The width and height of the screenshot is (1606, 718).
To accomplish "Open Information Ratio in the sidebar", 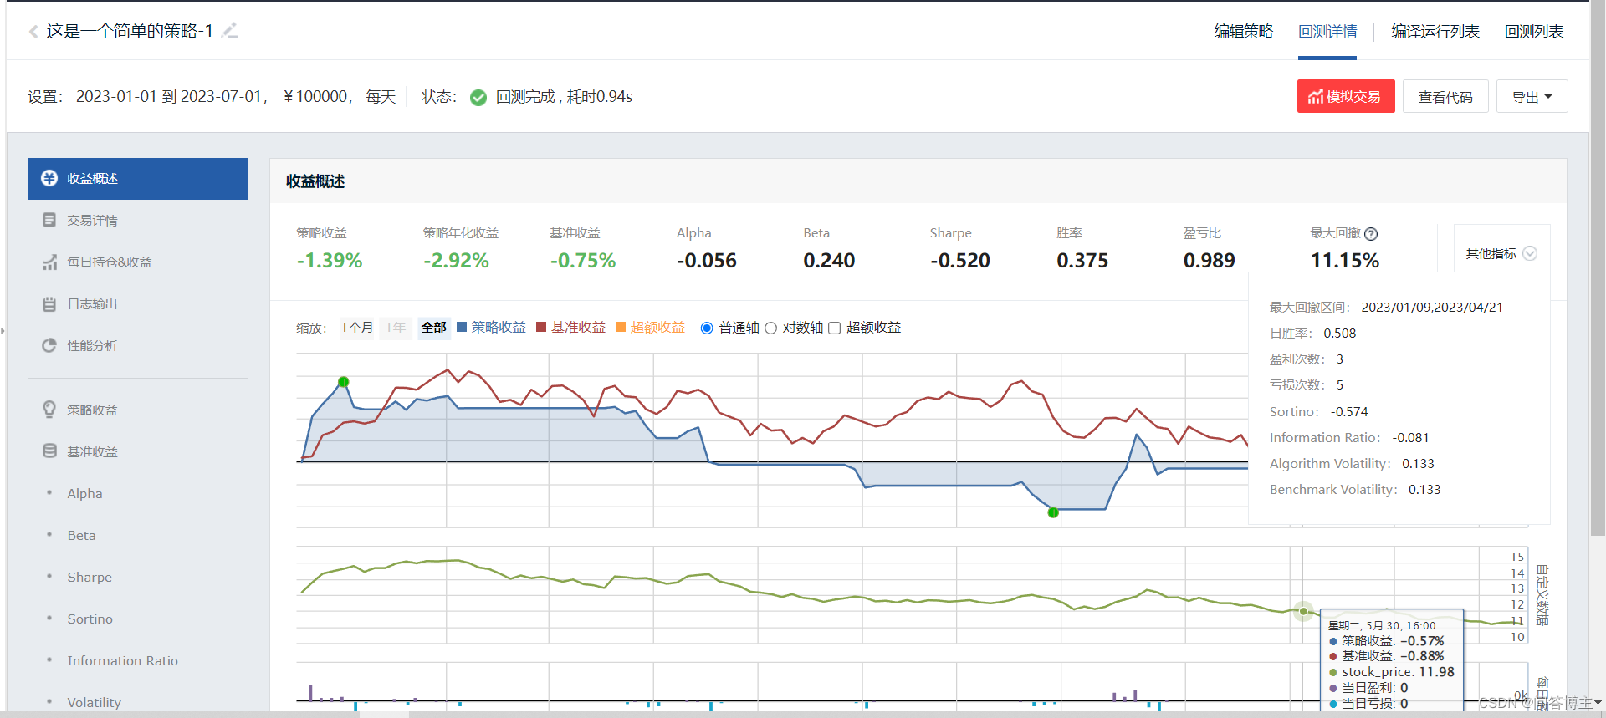I will click(x=122, y=660).
